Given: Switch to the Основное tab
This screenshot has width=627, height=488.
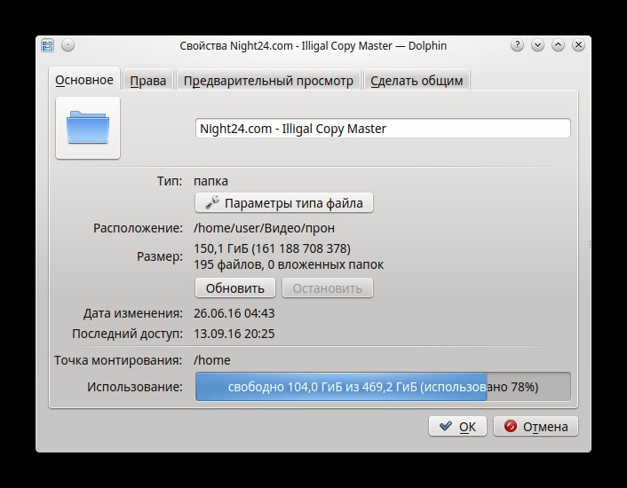Looking at the screenshot, I should [x=84, y=80].
